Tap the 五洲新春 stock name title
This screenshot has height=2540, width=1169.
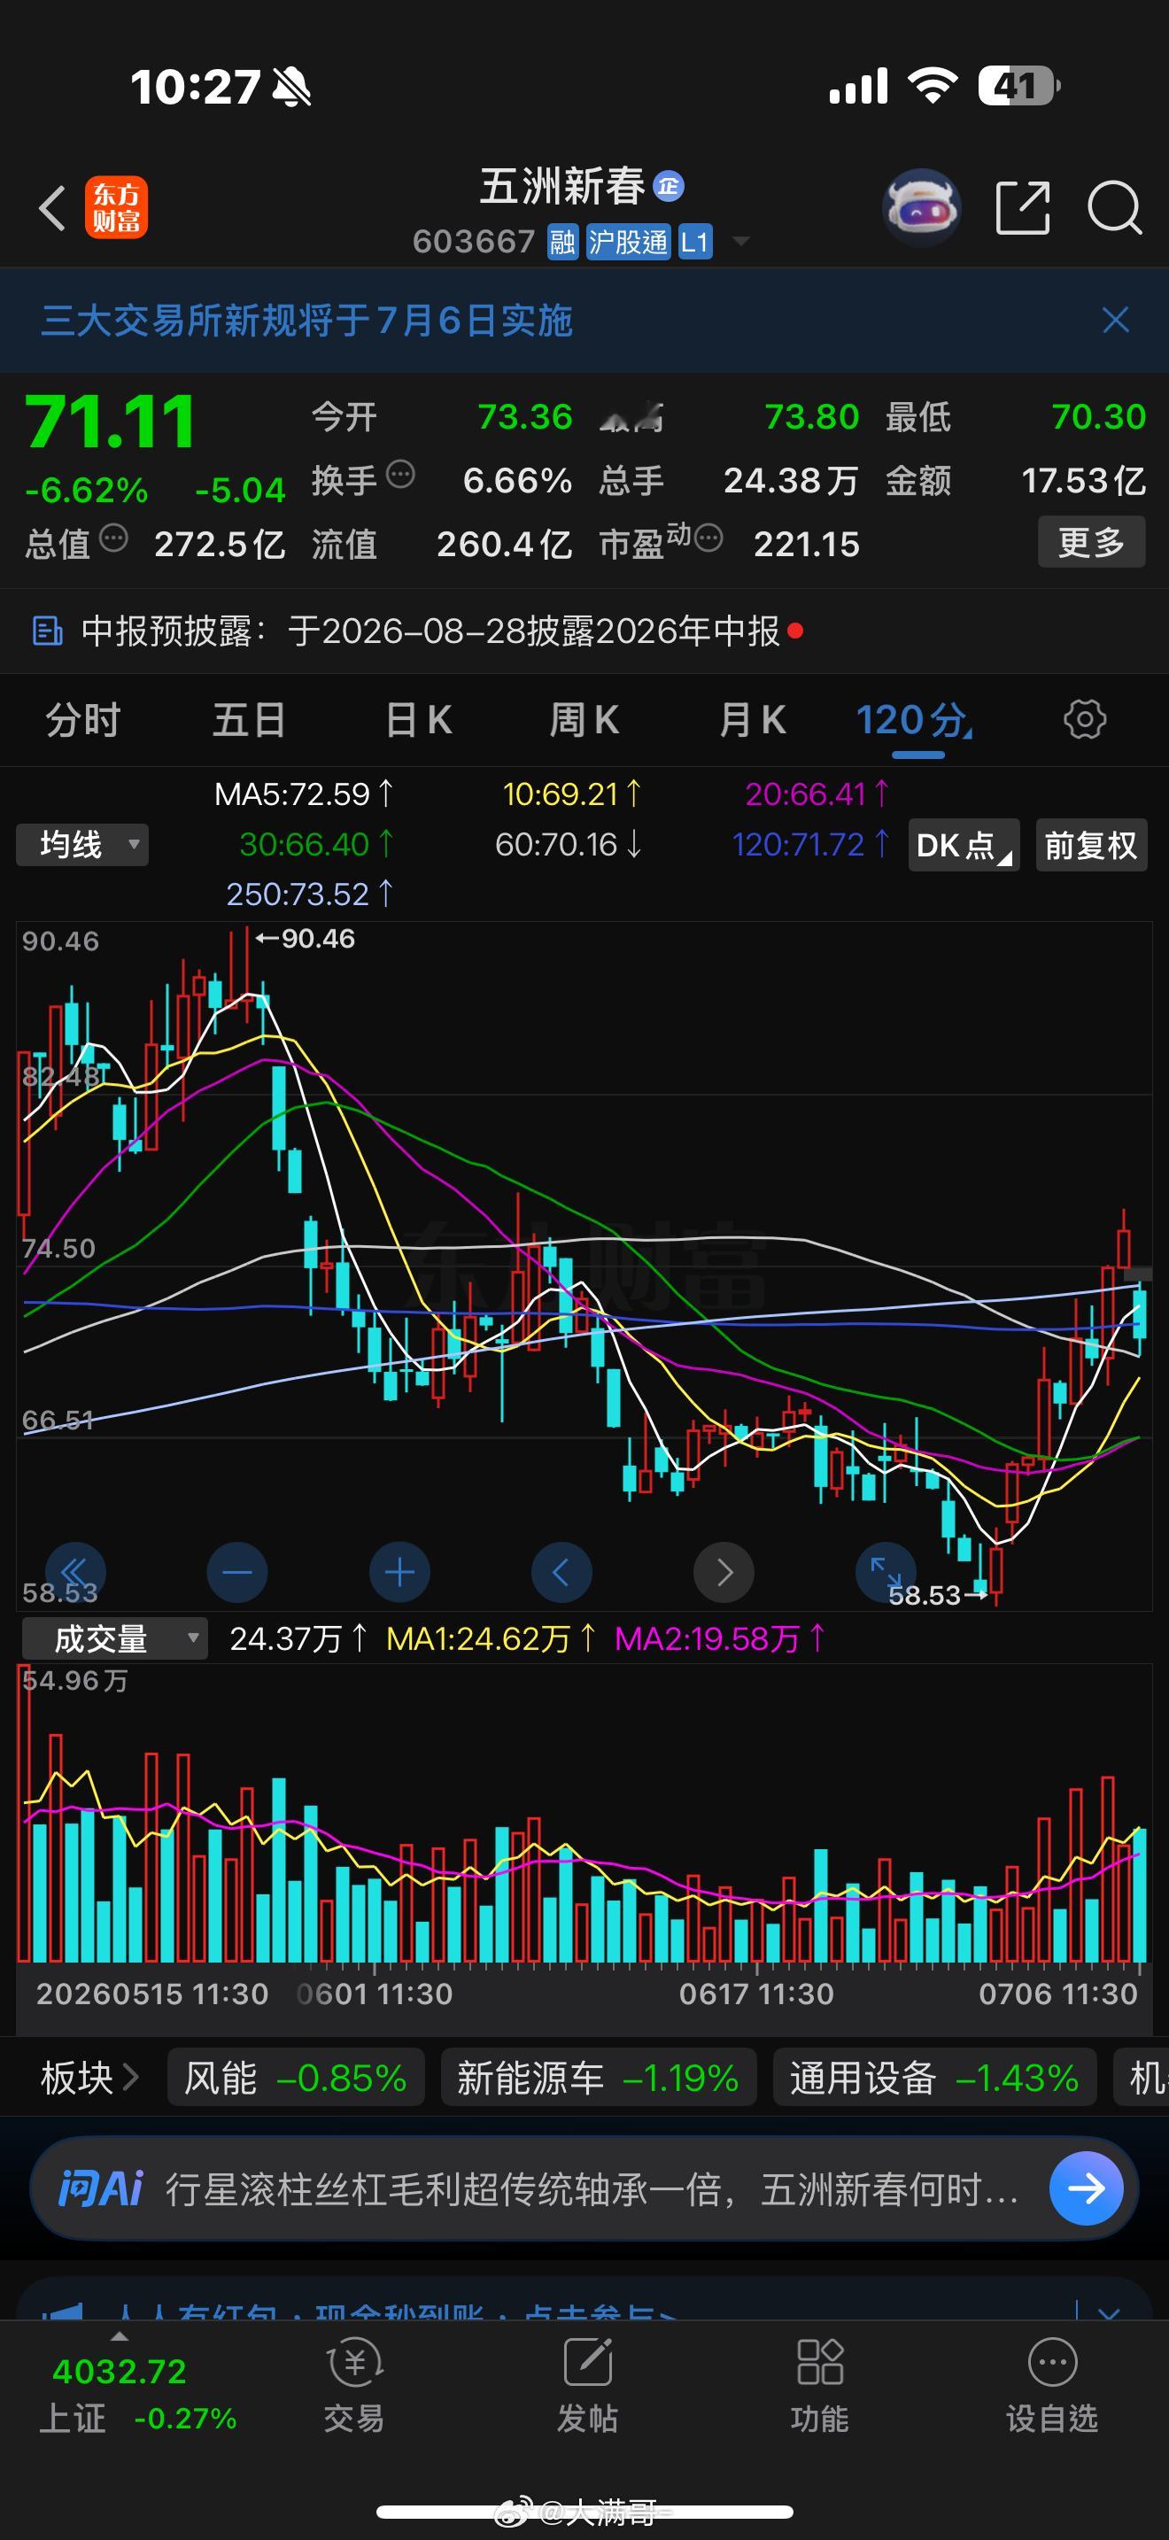point(561,186)
